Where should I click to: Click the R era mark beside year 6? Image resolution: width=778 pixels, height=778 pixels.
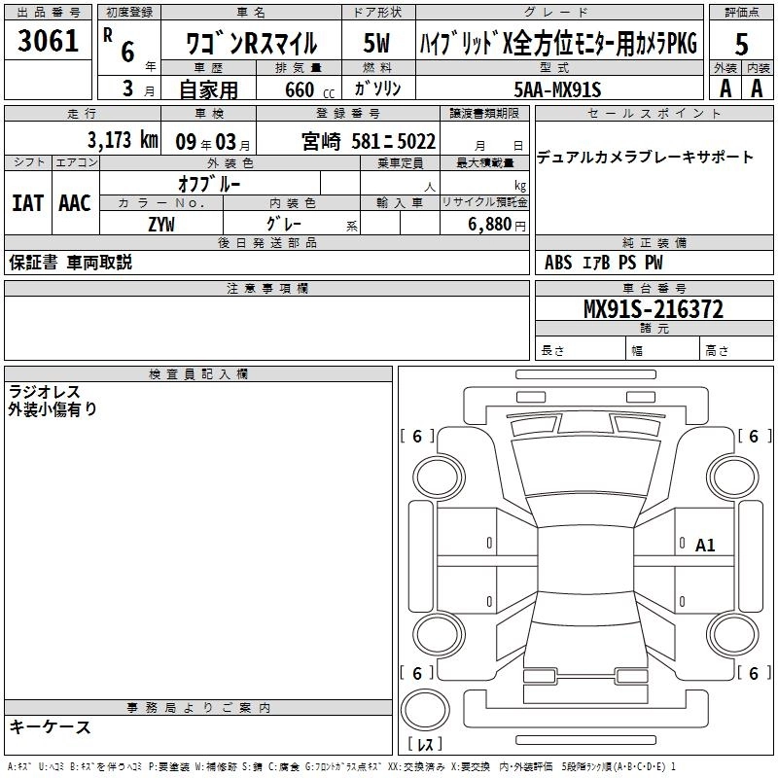tap(107, 32)
